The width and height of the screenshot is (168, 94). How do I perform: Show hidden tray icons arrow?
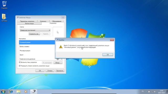click(x=146, y=92)
